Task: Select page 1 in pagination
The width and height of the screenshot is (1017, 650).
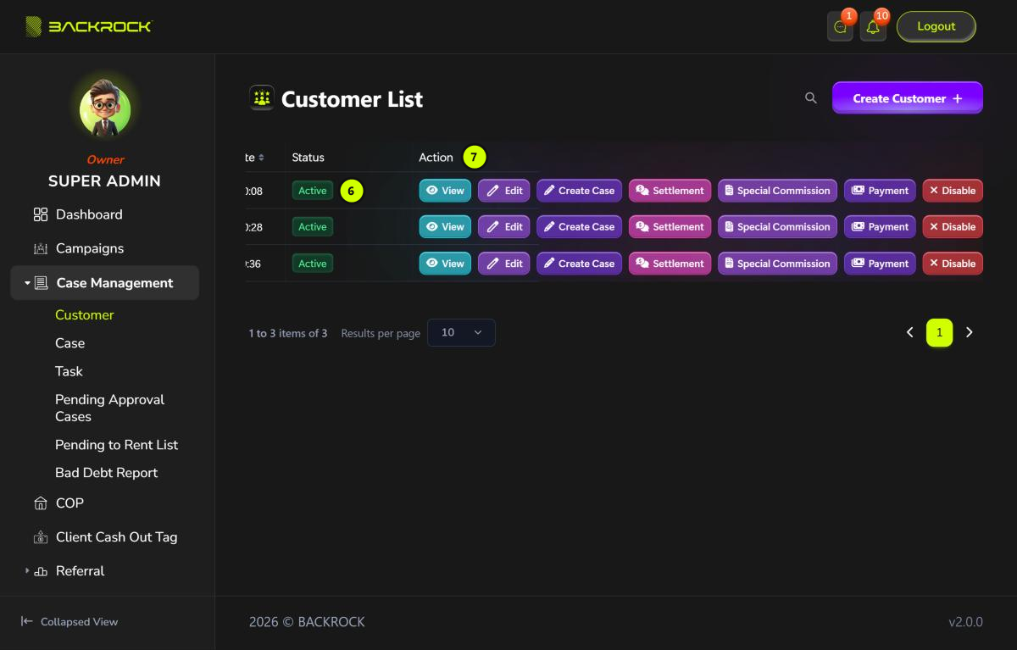Action: (940, 333)
